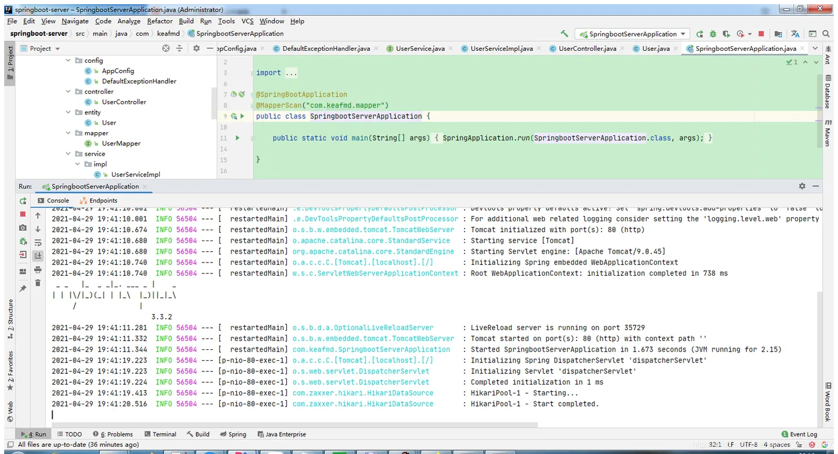Open the VCS menu
This screenshot has width=838, height=454.
[x=247, y=21]
